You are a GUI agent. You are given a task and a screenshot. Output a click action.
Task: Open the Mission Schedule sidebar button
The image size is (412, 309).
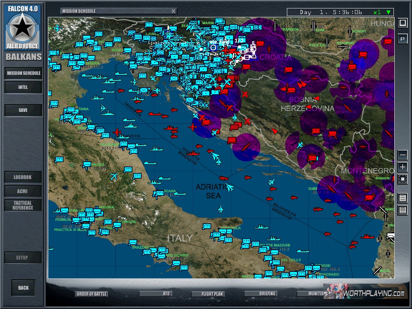23,73
